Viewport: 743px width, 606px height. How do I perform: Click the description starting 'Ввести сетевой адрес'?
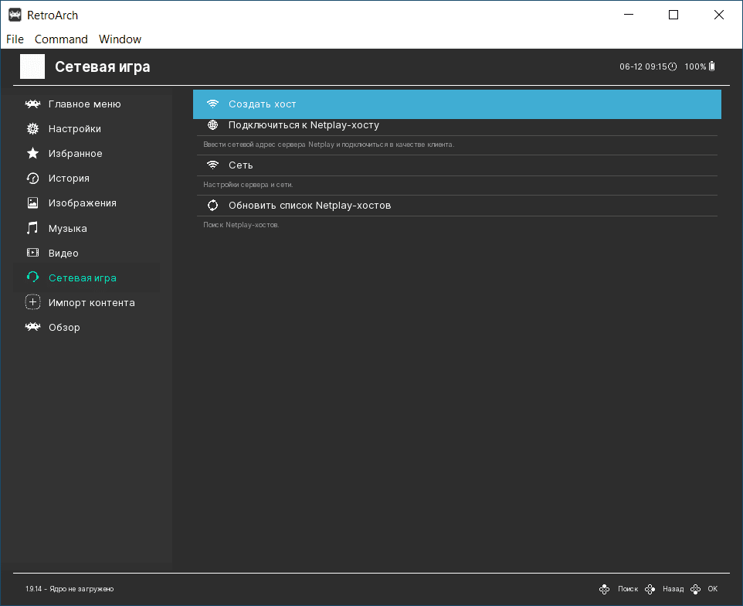(x=328, y=144)
